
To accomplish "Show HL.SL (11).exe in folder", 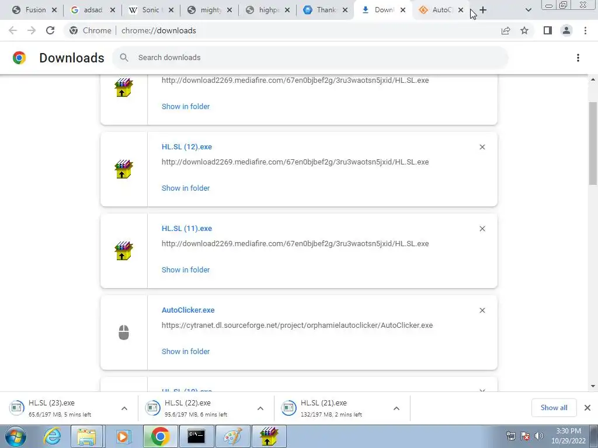I will (x=186, y=269).
